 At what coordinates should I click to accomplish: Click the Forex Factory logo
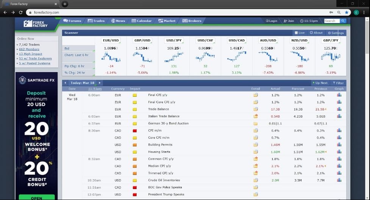click(x=36, y=23)
